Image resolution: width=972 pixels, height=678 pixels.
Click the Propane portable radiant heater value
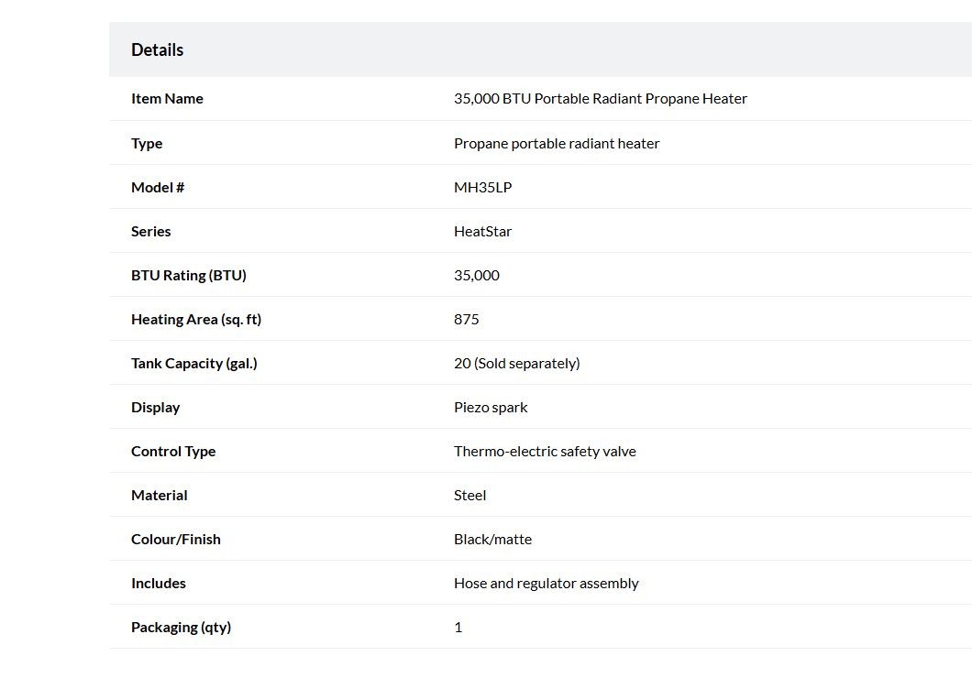point(557,143)
